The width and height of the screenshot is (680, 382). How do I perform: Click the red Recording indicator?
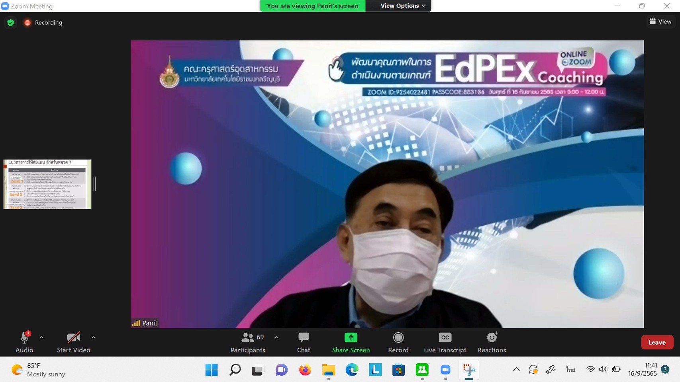(x=43, y=23)
